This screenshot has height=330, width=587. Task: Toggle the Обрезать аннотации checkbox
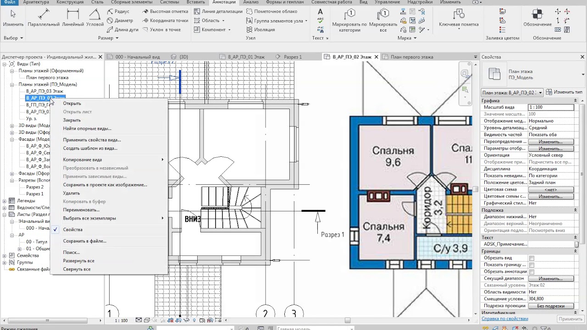pos(532,272)
